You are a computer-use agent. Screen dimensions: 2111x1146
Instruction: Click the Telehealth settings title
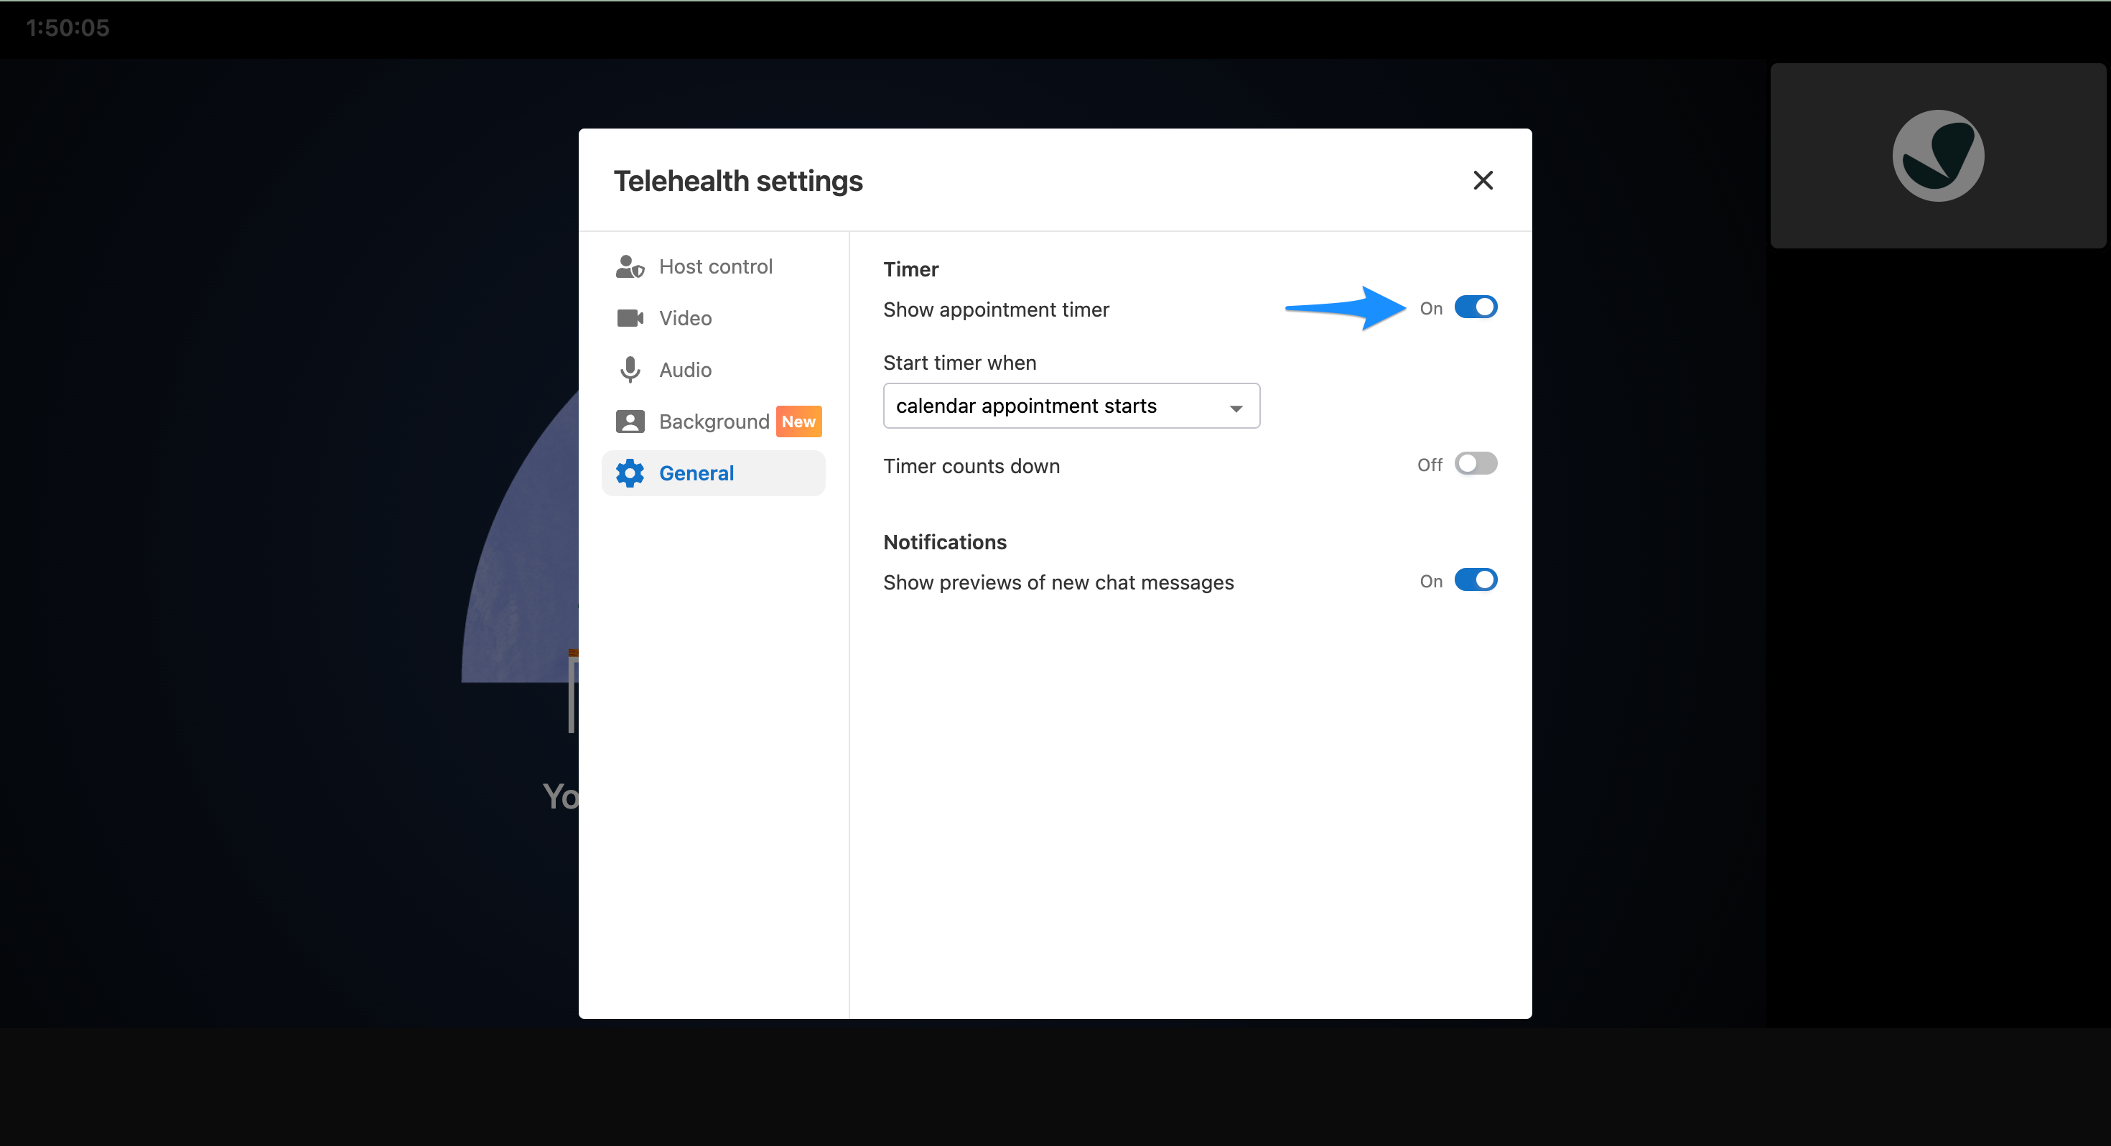coord(737,181)
